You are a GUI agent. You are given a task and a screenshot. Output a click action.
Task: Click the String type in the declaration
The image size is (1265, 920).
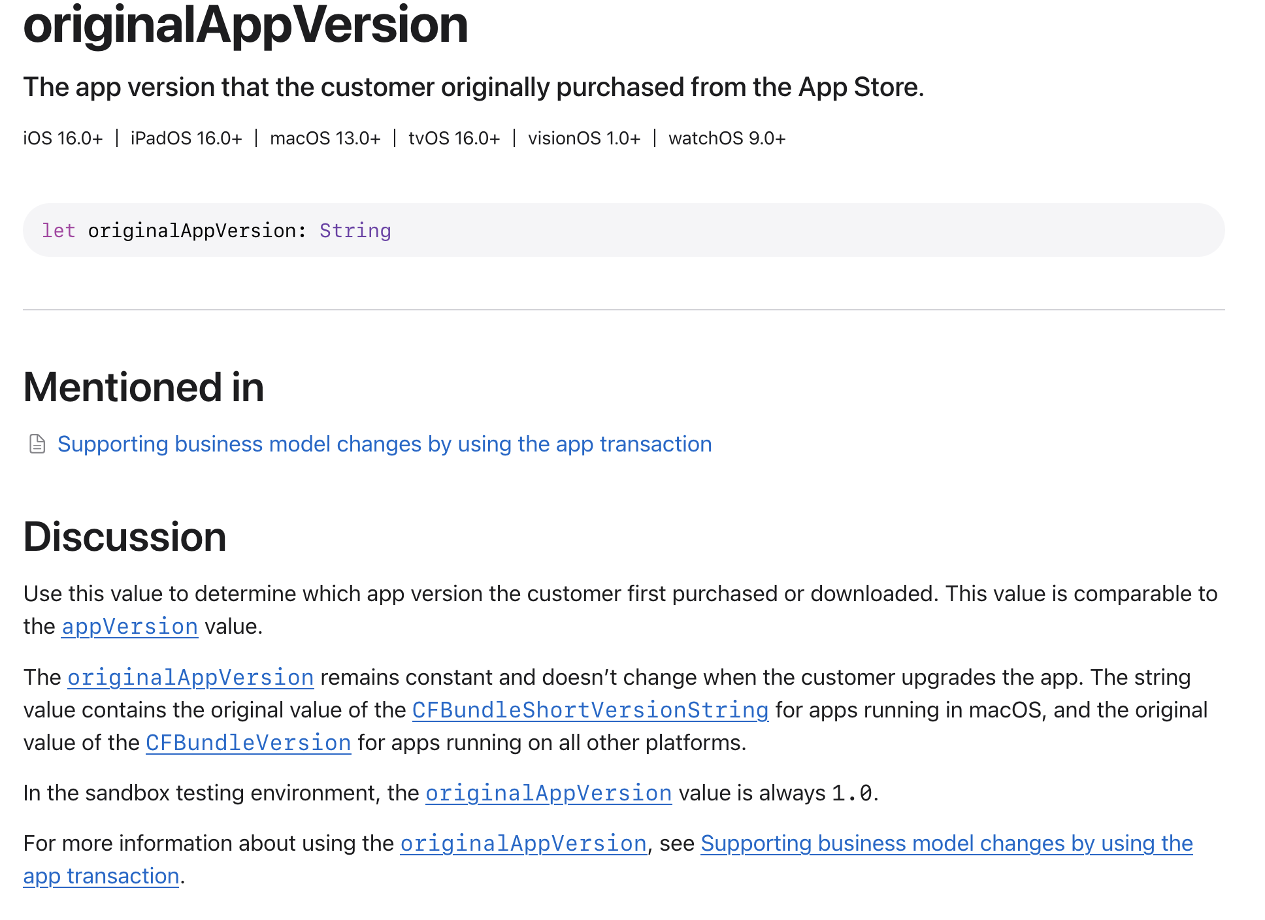[x=355, y=231]
